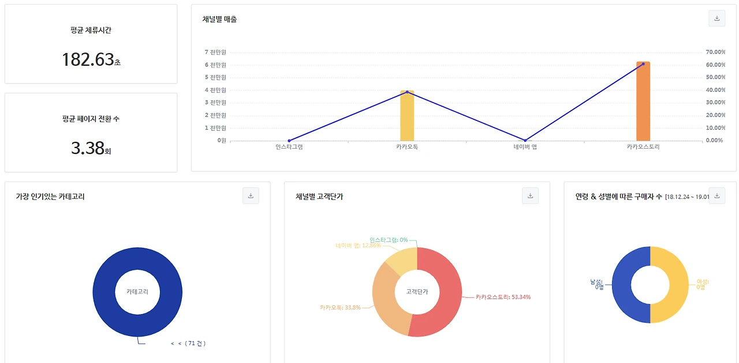Open the 평균 체류시간 182.63초 card
Image resolution: width=739 pixels, height=363 pixels.
(91, 44)
